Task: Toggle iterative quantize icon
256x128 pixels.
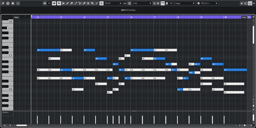Action: 154,3
